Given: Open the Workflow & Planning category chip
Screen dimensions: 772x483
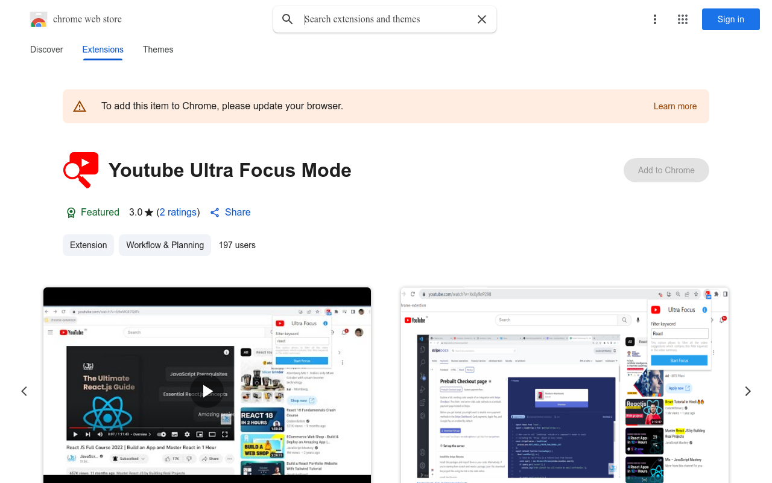Looking at the screenshot, I should 165,245.
